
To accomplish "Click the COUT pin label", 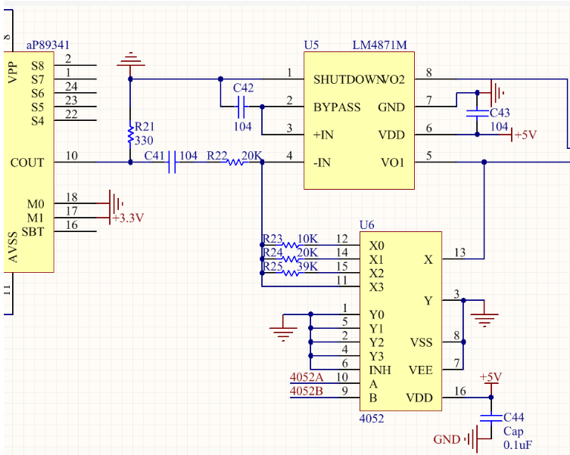I will pos(27,162).
